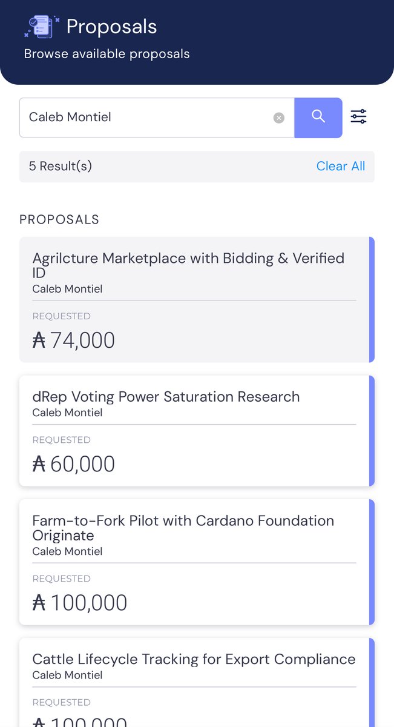Clear the search text with the X icon
This screenshot has width=394, height=727.
coord(278,118)
